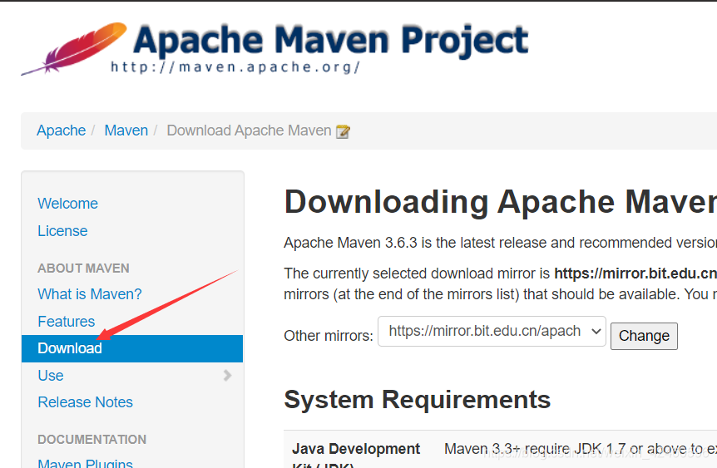Open the License page

tap(62, 231)
